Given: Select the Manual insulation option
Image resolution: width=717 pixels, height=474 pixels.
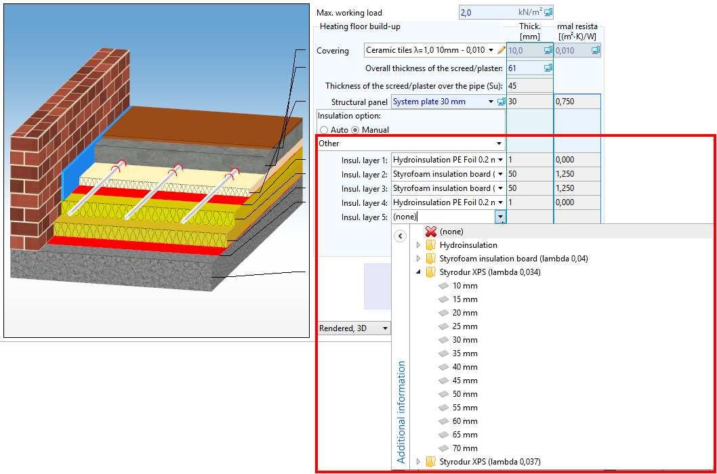Looking at the screenshot, I should 355,130.
